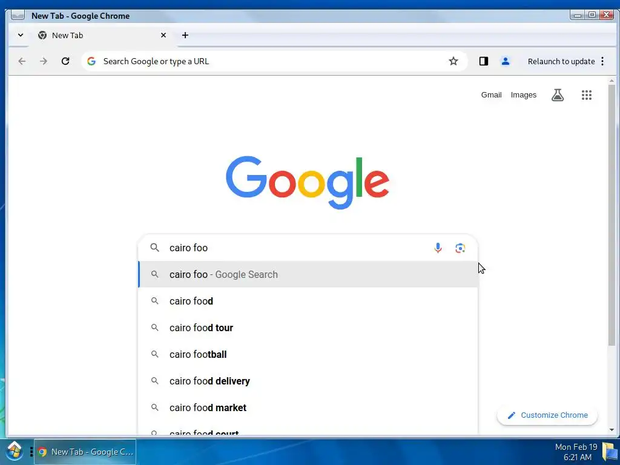The height and width of the screenshot is (465, 620).
Task: Click the magnifier icon in the search box
Action: click(x=154, y=248)
